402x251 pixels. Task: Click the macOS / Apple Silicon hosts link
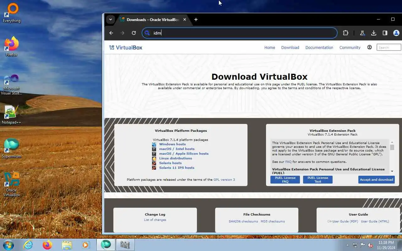point(184,154)
